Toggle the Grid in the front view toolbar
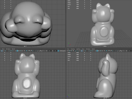 tap(2, 51)
